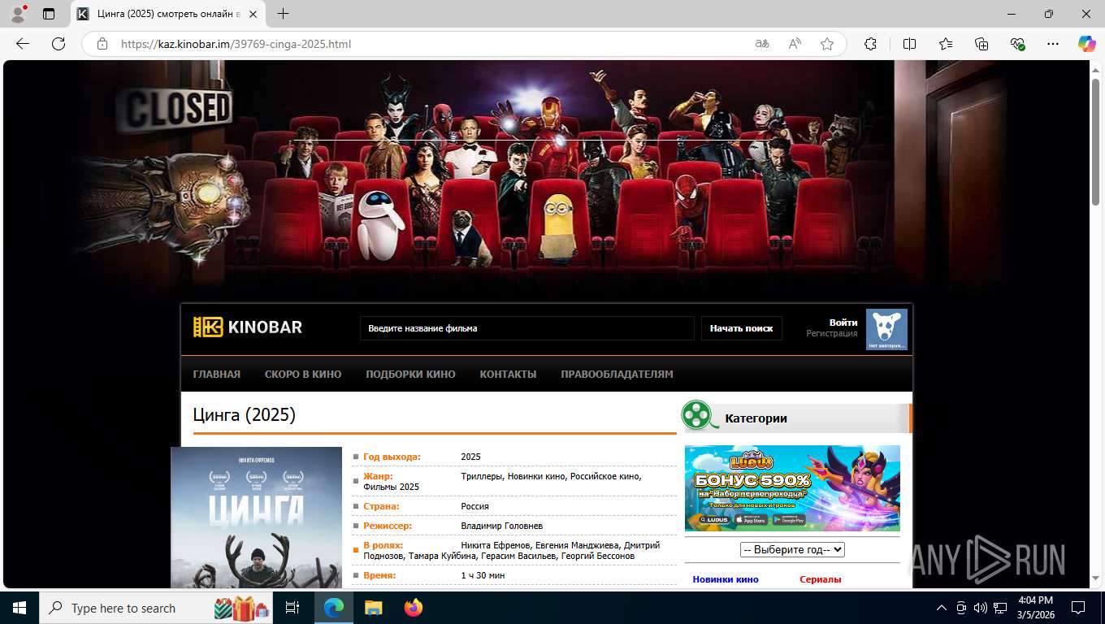Open ПОДБОРКИ КИНО menu item
1105x624 pixels.
pyautogui.click(x=410, y=374)
